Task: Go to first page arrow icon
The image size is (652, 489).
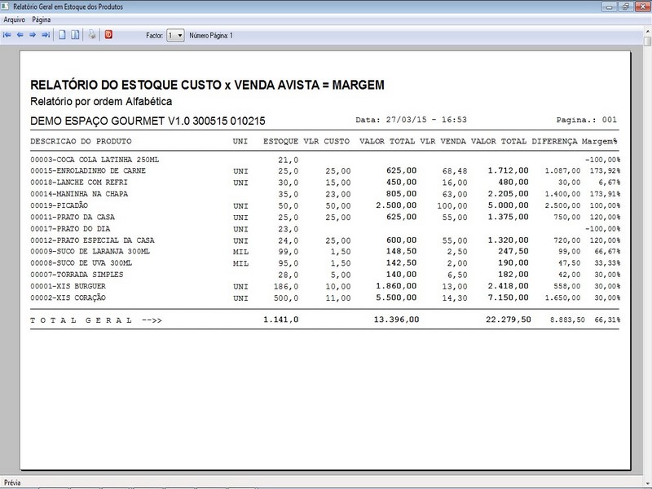Action: (x=7, y=35)
